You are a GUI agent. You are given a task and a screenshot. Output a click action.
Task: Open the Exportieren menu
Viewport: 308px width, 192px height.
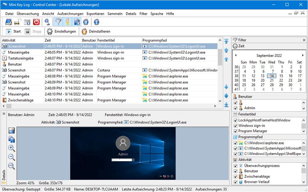pyautogui.click(x=95, y=14)
